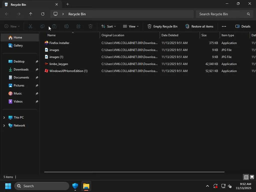The image size is (256, 192).
Task: Refresh the Recycle Bin view
Action: [43, 14]
